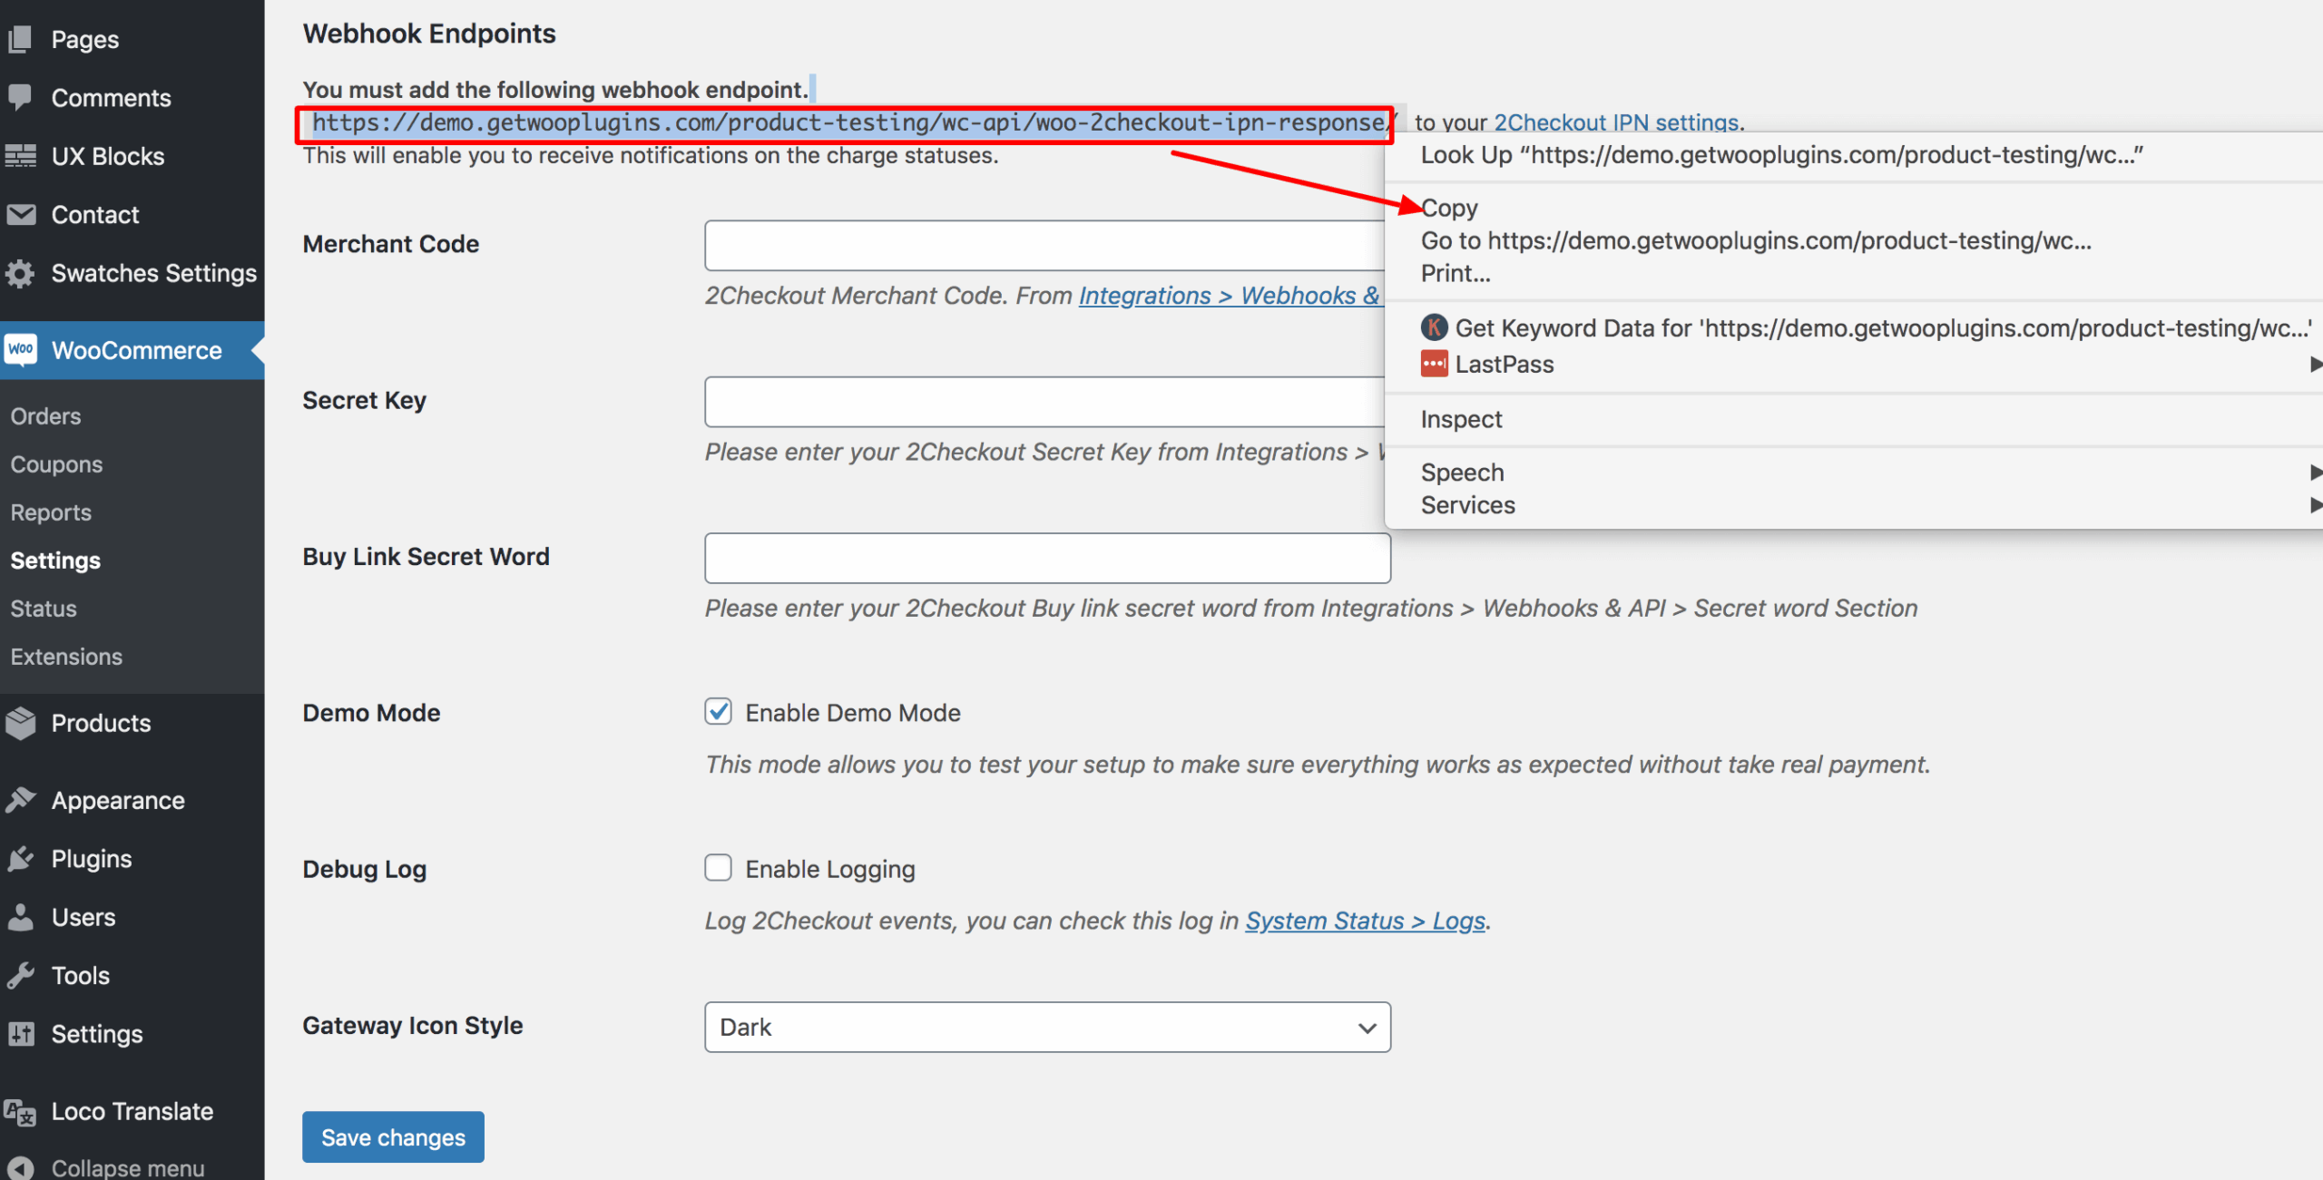The width and height of the screenshot is (2323, 1180).
Task: Choose Inspect in the context menu
Action: pos(1460,418)
